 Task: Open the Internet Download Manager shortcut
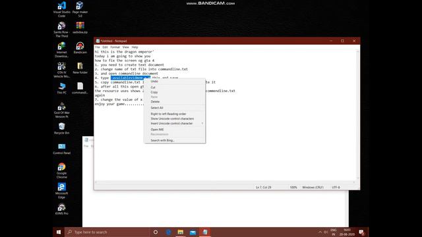pos(61,49)
